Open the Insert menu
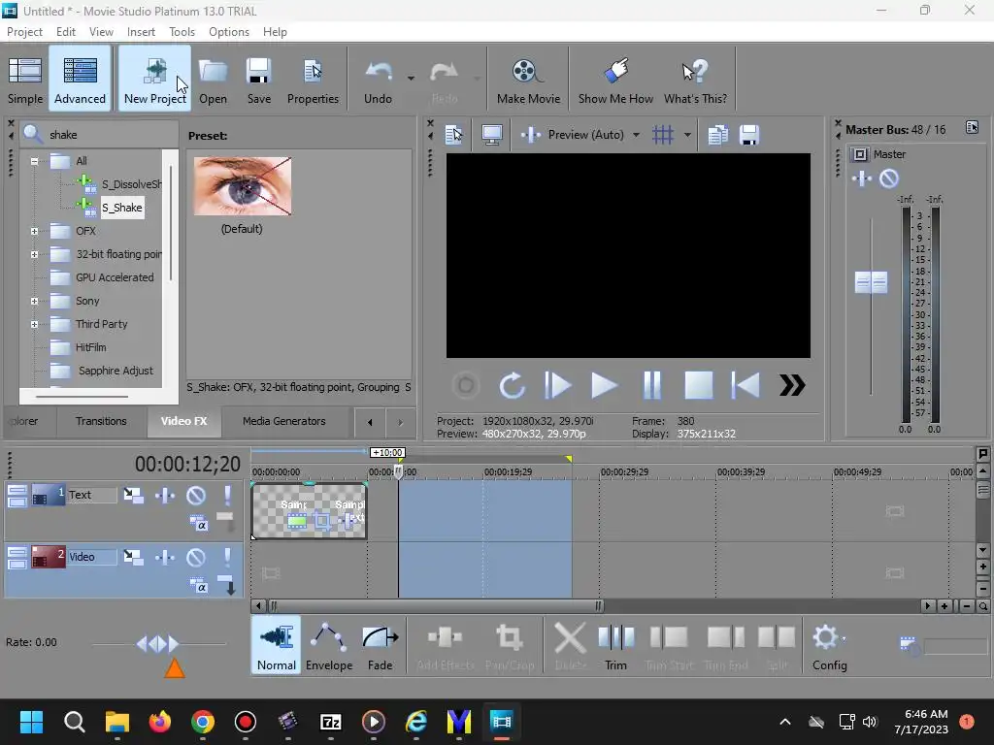The image size is (994, 745). click(141, 32)
